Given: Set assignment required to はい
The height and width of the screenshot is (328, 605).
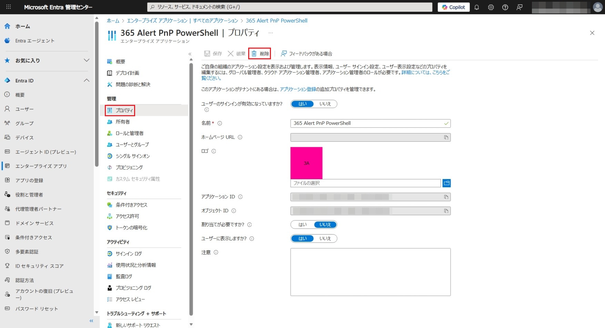Looking at the screenshot, I should coord(302,225).
